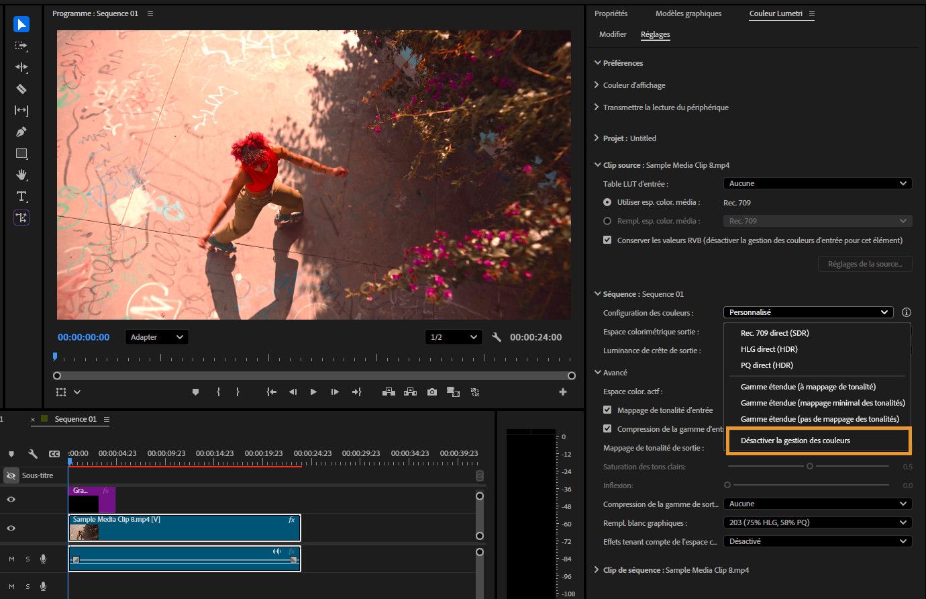Screen dimensions: 926x599
Task: Click the Réglages de la source button
Action: pyautogui.click(x=864, y=264)
